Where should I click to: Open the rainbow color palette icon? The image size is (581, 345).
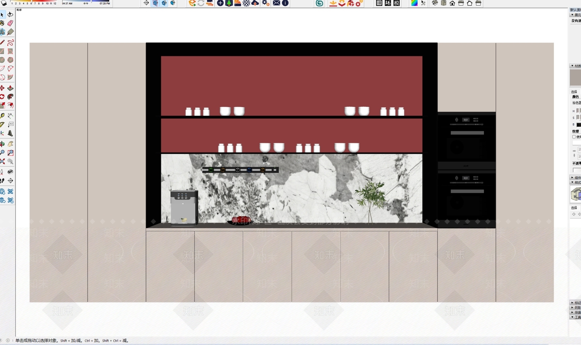(414, 3)
